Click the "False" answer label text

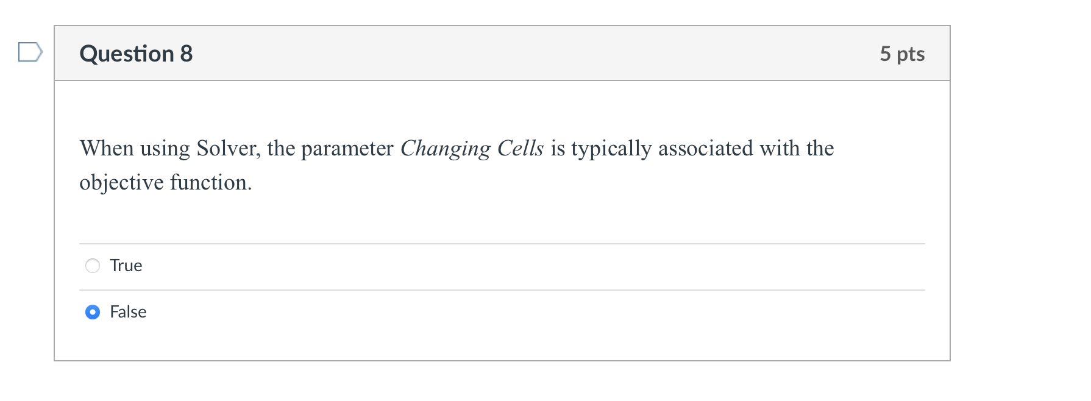click(128, 312)
